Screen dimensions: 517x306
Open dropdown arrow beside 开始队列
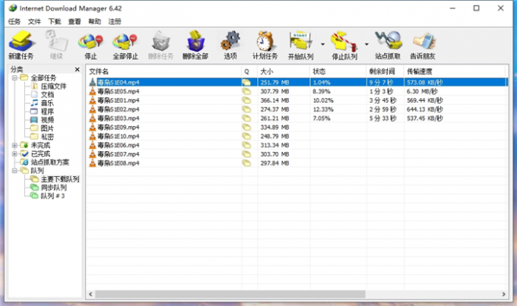click(x=323, y=44)
